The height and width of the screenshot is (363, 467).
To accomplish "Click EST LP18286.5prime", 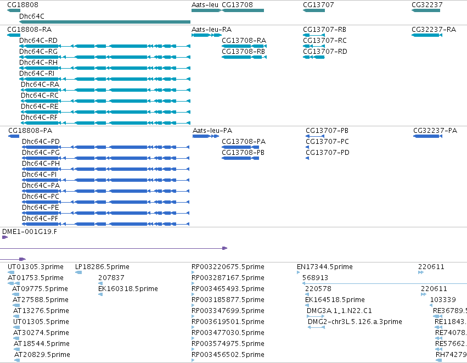I will [102, 267].
